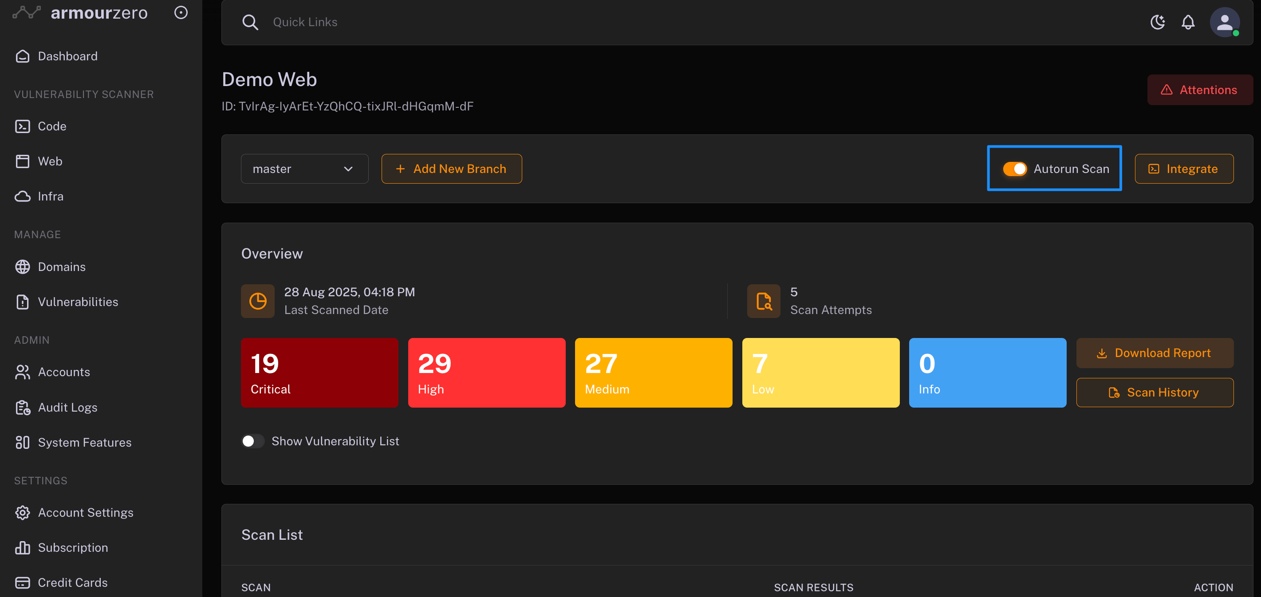Navigate to Account Settings
Screen dimensions: 1261x597
85,512
